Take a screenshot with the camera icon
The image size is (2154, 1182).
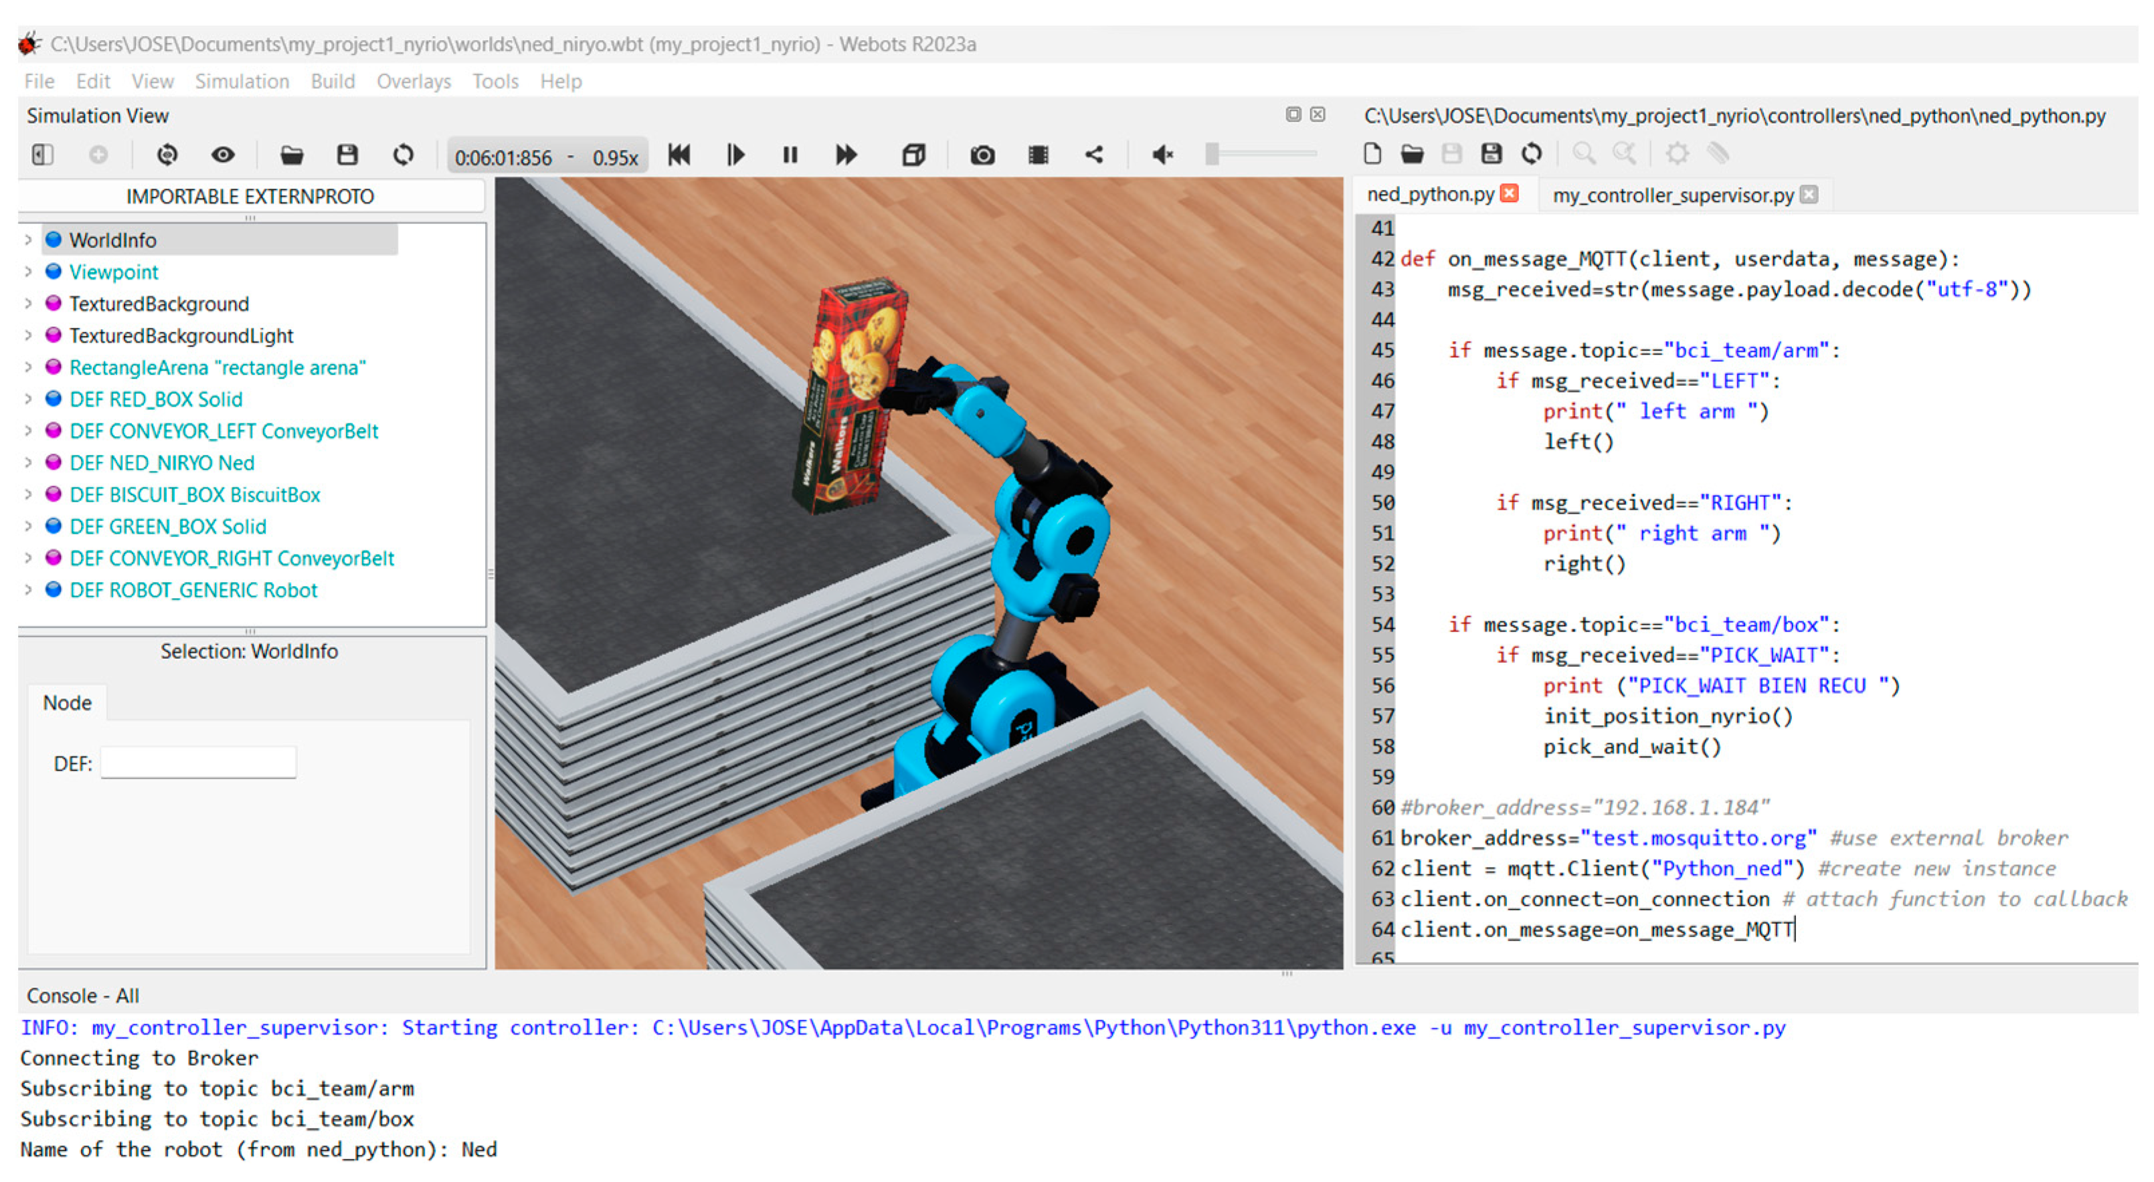coord(982,155)
